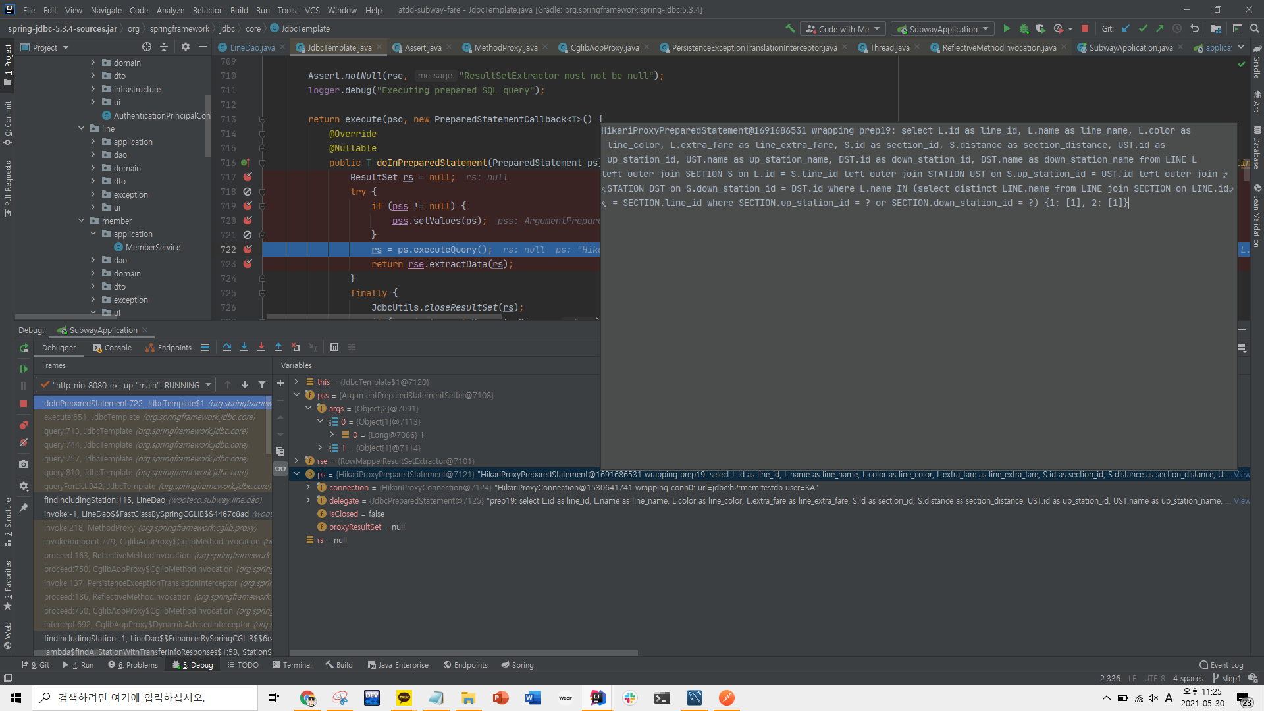Screen dimensions: 1264x711
Task: Expand the connection variable node
Action: point(308,488)
